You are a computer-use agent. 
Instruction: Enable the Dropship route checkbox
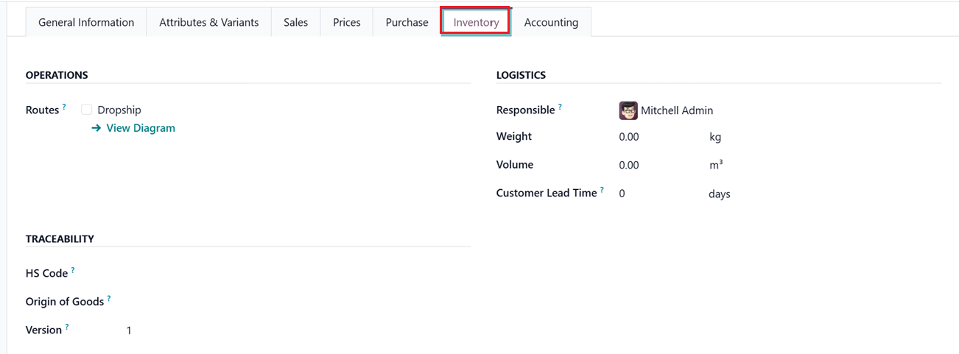(x=87, y=110)
